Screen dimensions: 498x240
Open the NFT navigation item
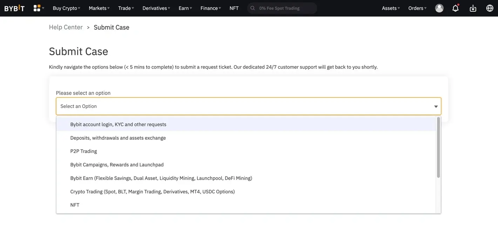tap(234, 8)
